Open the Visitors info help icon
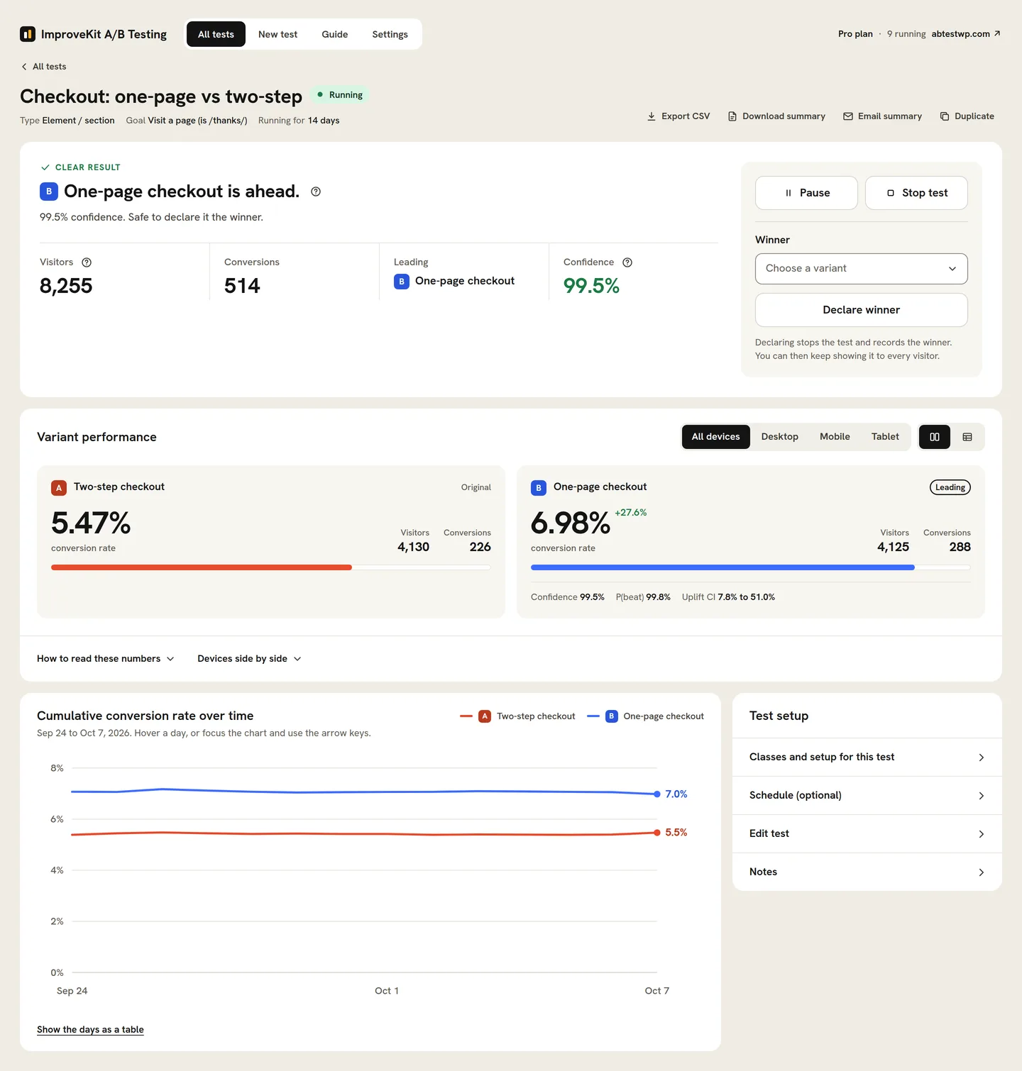This screenshot has width=1022, height=1071. 87,262
